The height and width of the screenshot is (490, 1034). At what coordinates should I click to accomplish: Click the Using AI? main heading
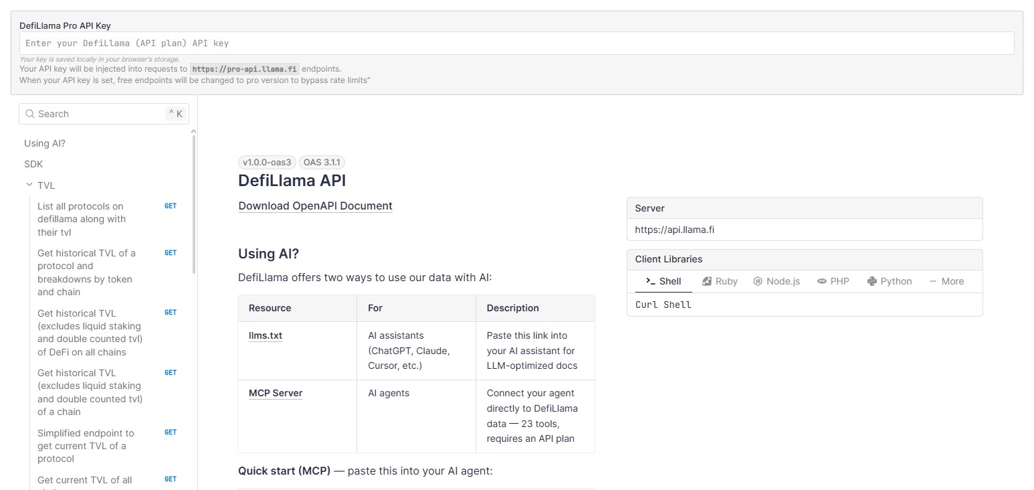coord(268,254)
